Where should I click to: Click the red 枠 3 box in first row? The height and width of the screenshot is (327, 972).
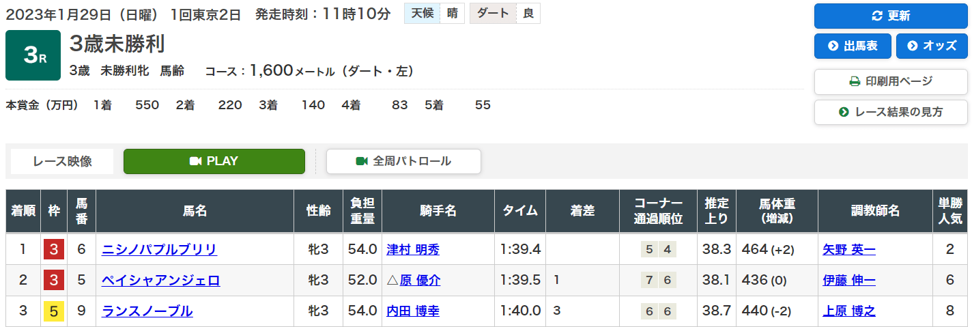pos(54,249)
